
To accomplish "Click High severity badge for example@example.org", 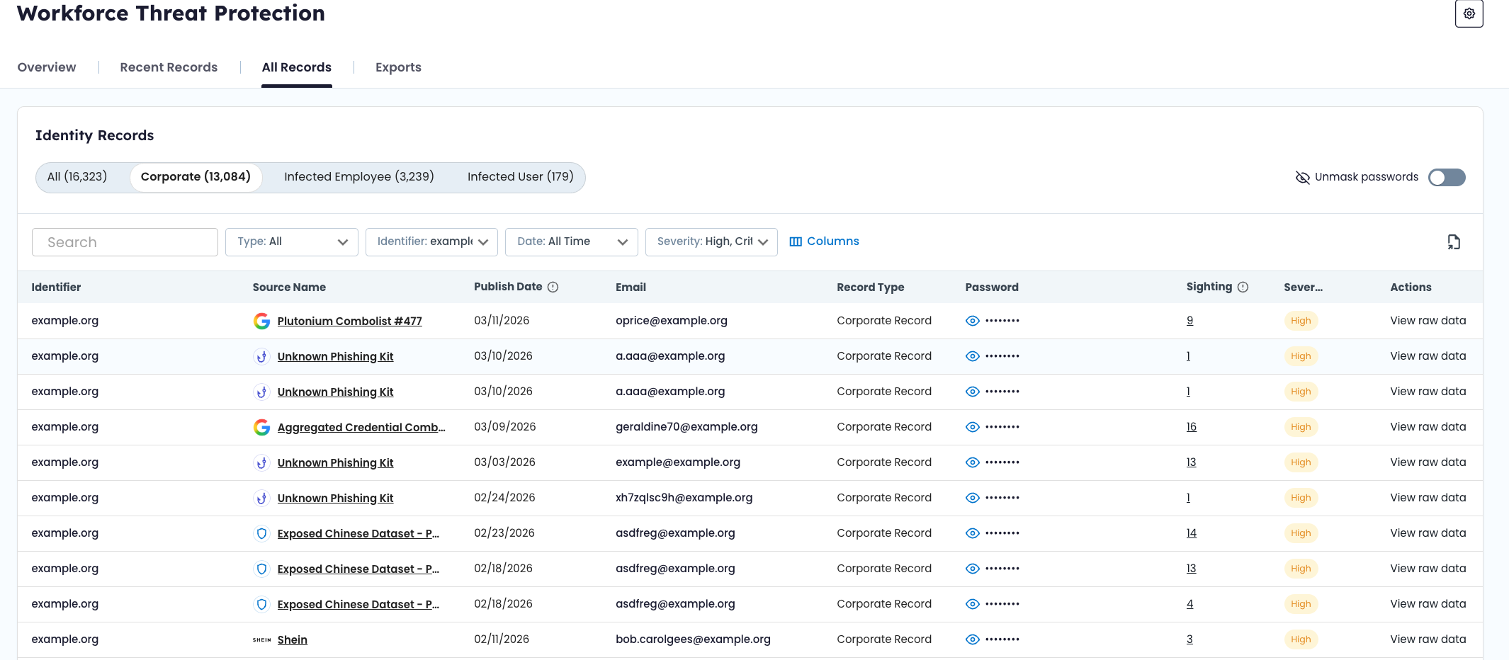I will point(1300,462).
